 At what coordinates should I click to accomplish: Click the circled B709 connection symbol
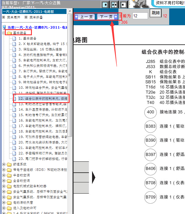click(x=150, y=197)
